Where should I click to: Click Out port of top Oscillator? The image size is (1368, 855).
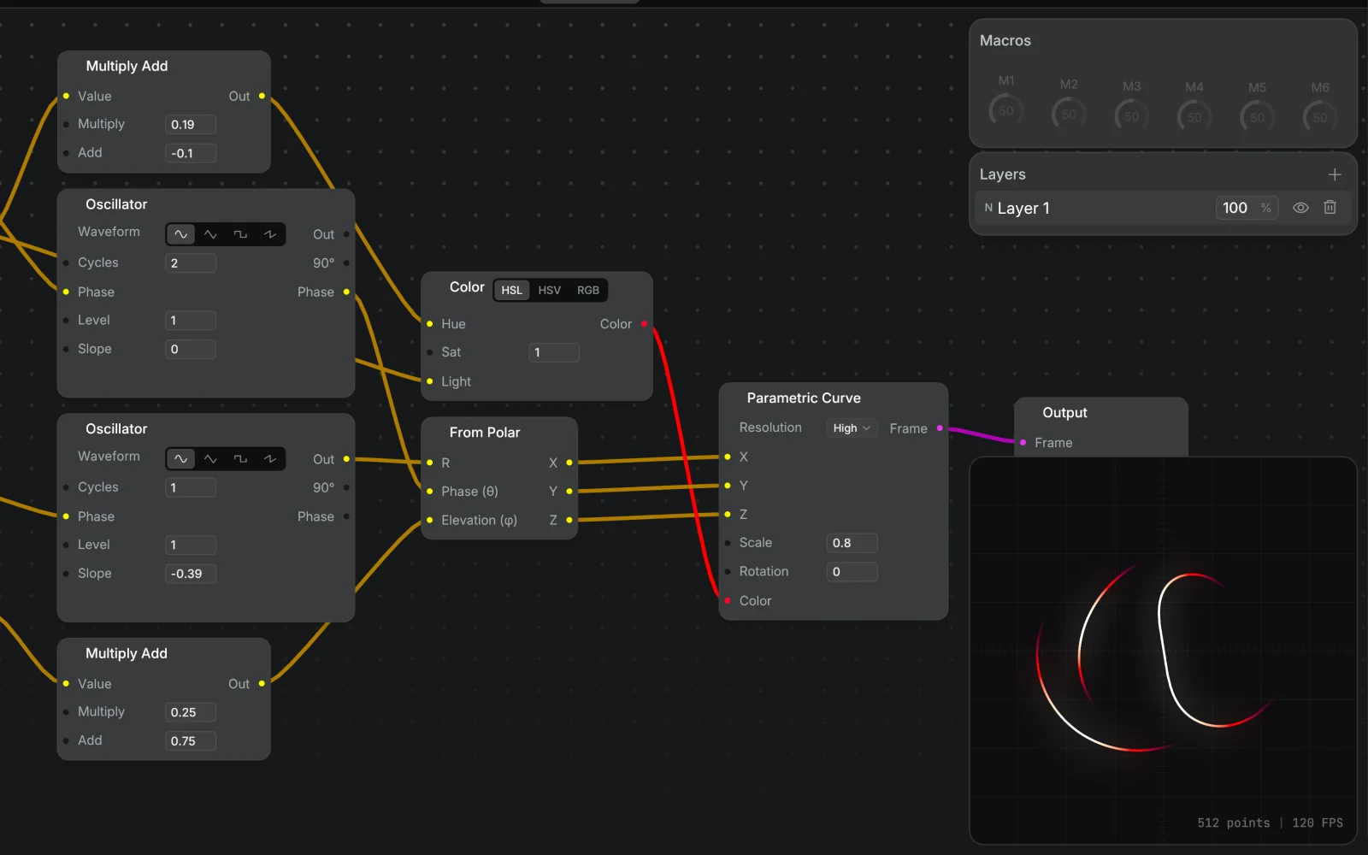(x=346, y=234)
